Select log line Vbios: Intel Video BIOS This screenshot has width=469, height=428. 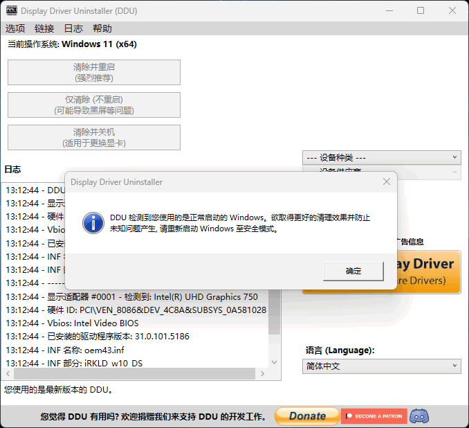click(x=72, y=323)
